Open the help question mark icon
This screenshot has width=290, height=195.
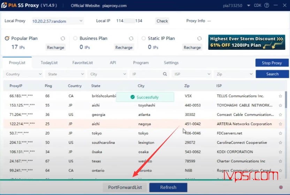point(267,5)
